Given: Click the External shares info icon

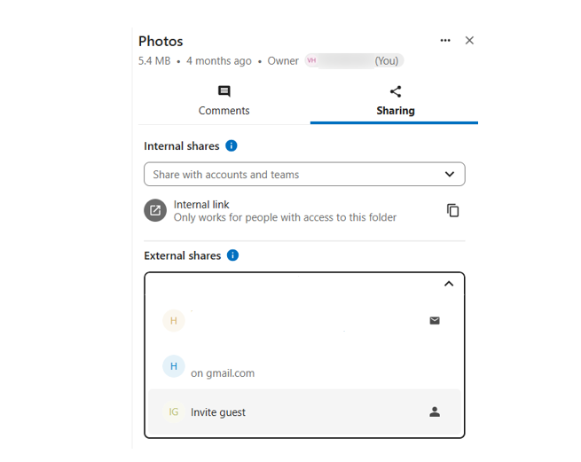Looking at the screenshot, I should click(232, 255).
